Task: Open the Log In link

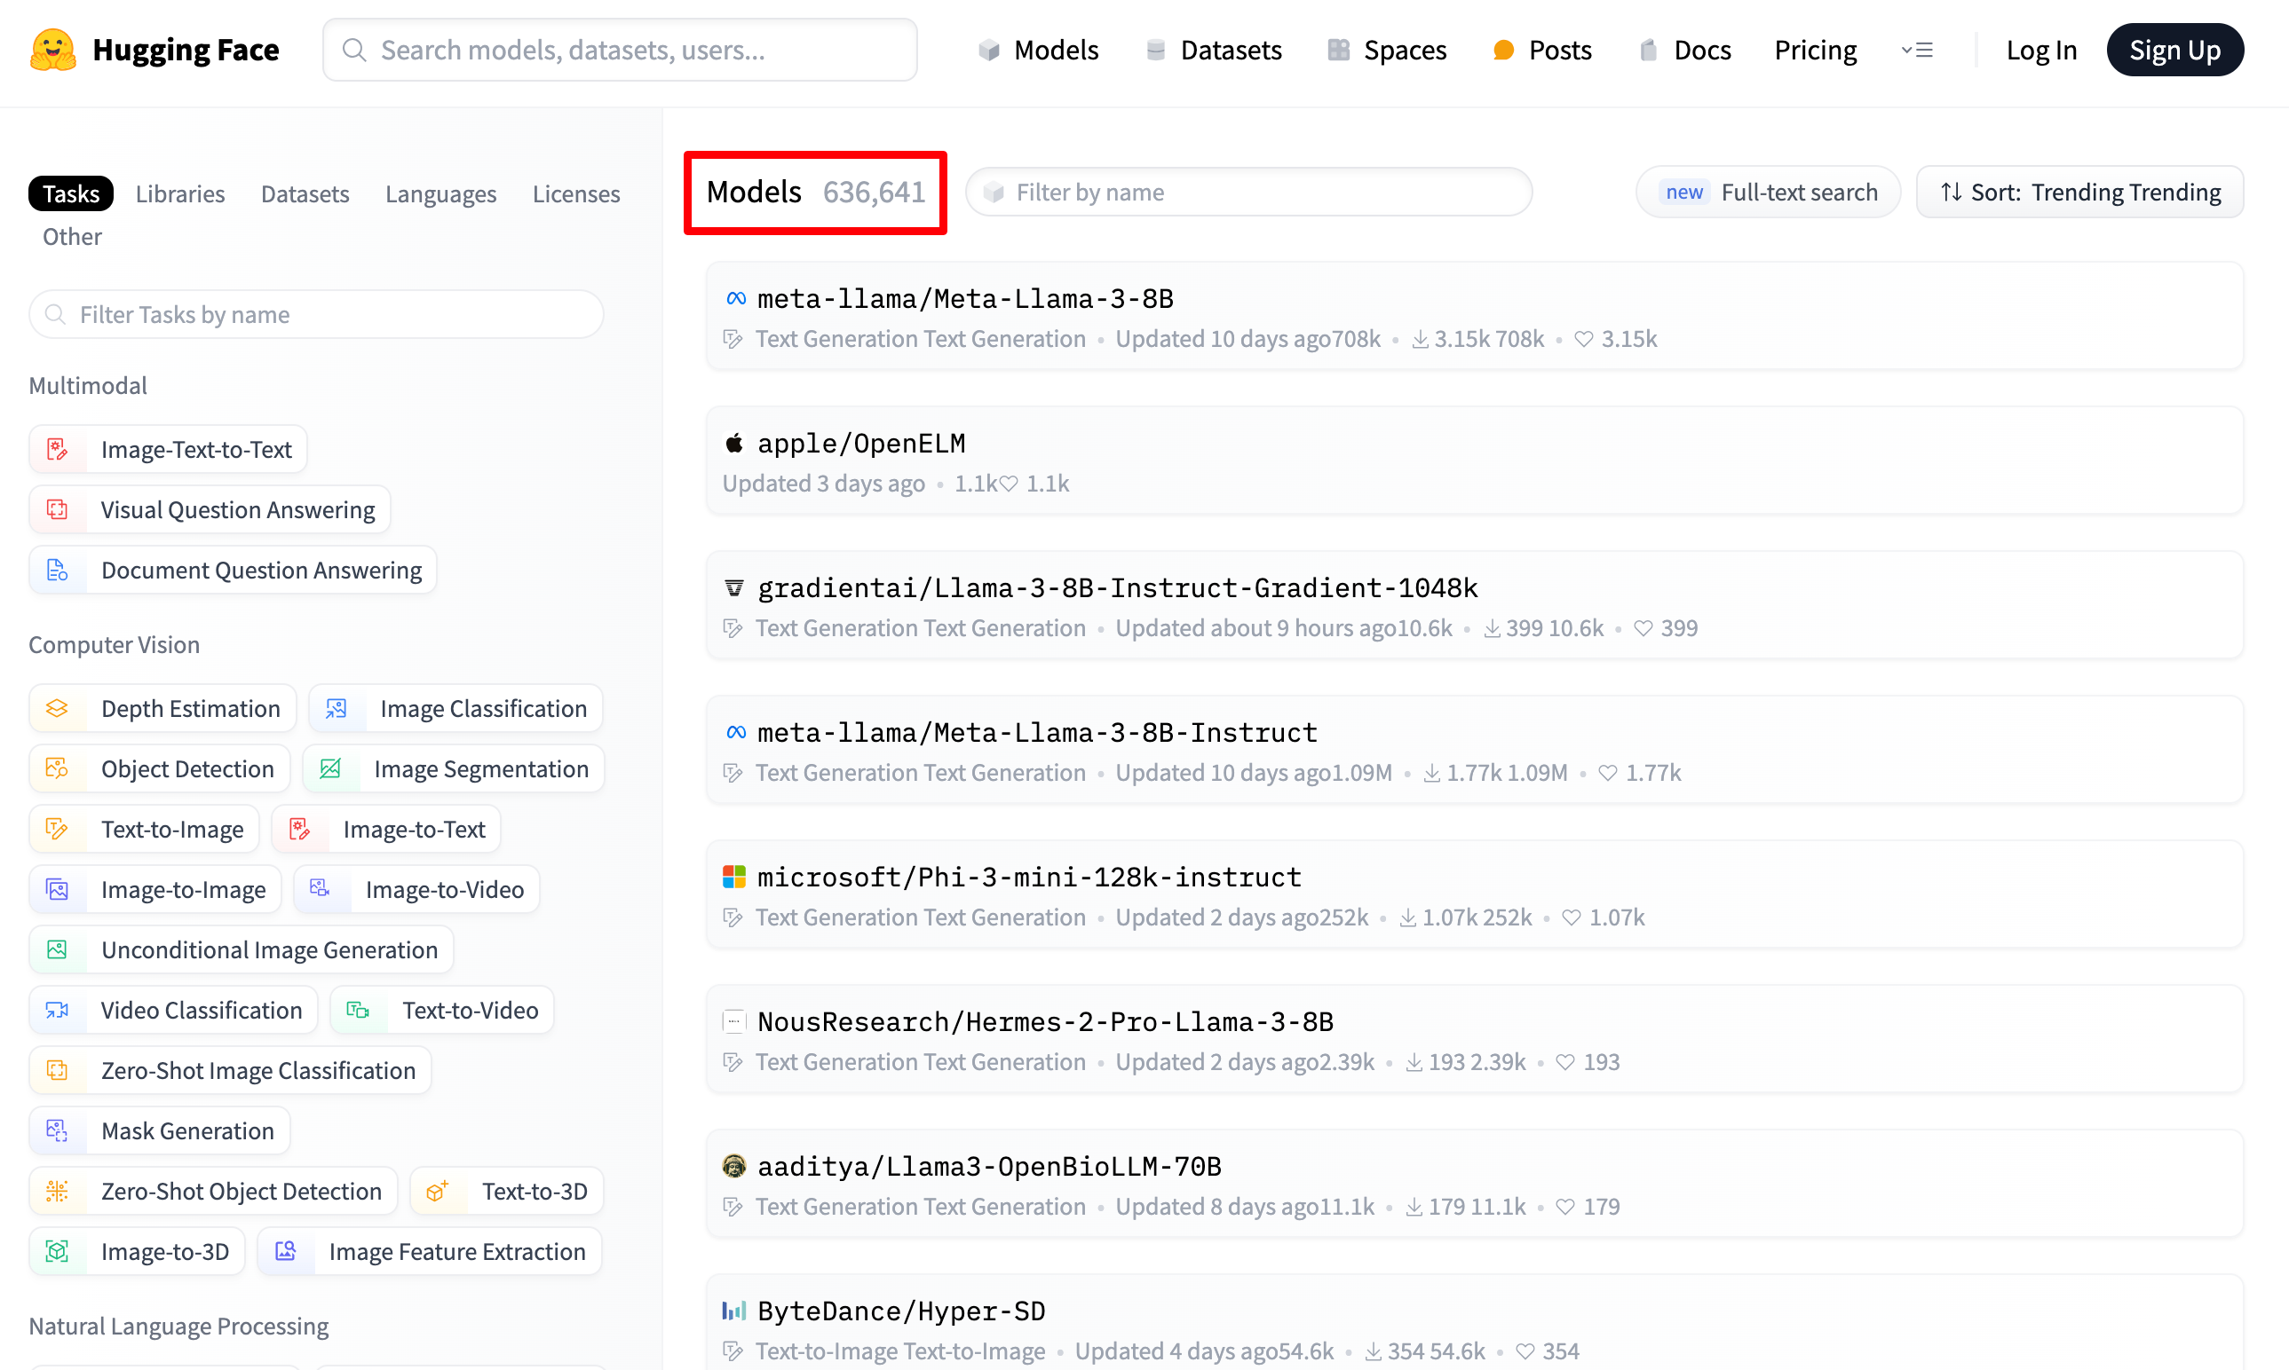Action: pos(2040,50)
